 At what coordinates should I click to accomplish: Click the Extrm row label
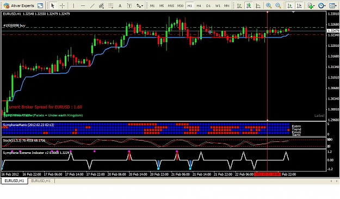point(296,126)
